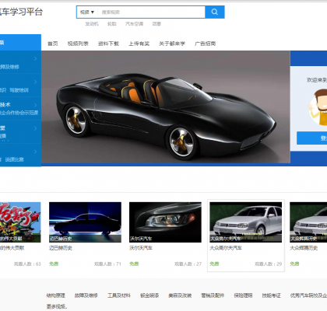Image resolution: width=327 pixels, height=311 pixels.
Task: Expand the sidebar 技术 category chevron
Action: (x=36, y=105)
